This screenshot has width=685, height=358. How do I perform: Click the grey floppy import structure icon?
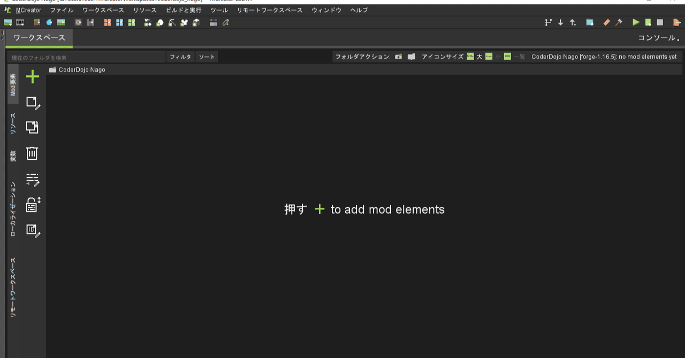coord(90,22)
